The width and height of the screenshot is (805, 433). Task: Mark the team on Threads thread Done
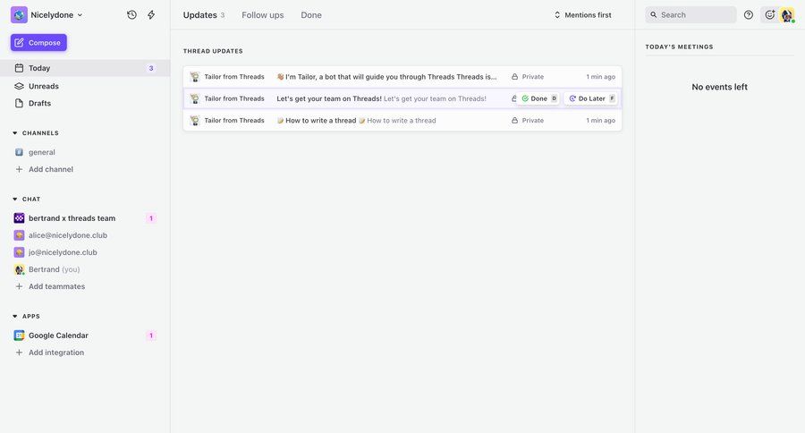(538, 98)
